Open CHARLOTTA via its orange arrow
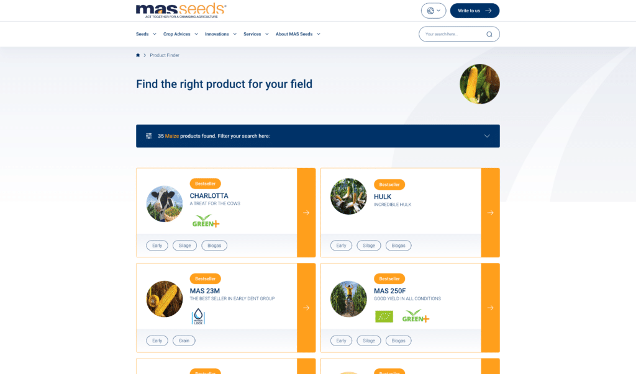Viewport: 636px width, 374px height. pos(306,213)
